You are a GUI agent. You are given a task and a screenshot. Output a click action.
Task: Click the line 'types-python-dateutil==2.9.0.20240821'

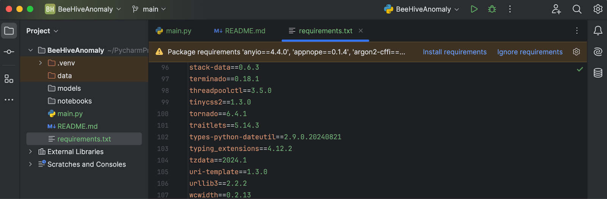point(265,137)
